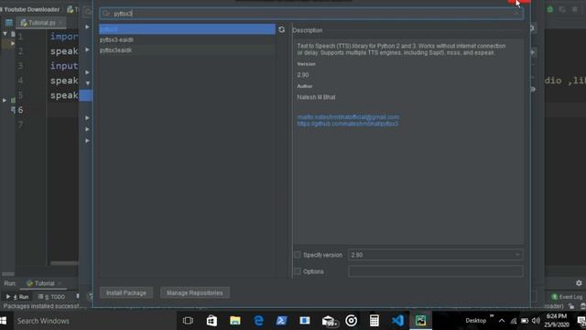The width and height of the screenshot is (586, 330).
Task: Click the settings gear icon behind the dialog
Action: [533, 28]
